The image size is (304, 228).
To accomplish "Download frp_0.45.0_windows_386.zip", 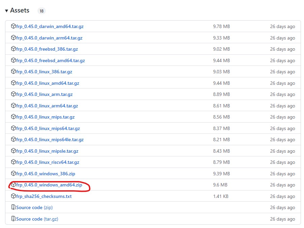I will (45, 174).
